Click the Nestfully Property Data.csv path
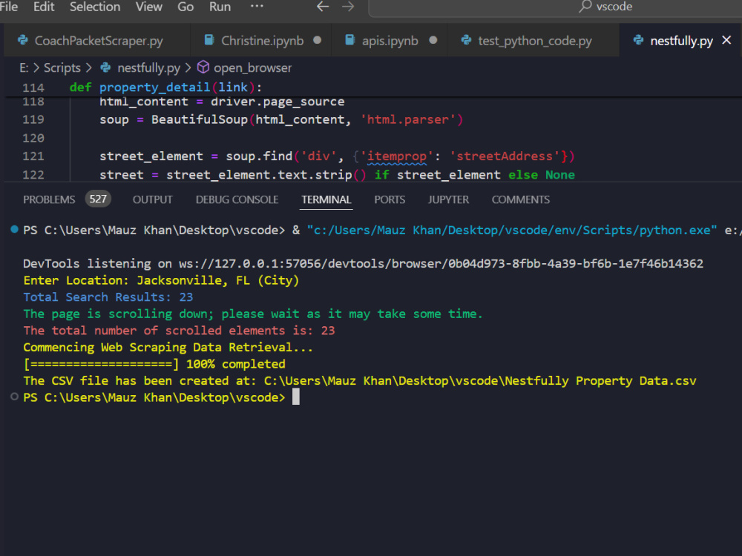The width and height of the screenshot is (742, 556). 480,381
